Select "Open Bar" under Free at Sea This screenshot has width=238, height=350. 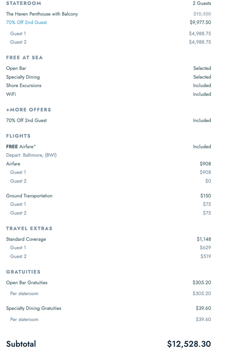[16, 68]
